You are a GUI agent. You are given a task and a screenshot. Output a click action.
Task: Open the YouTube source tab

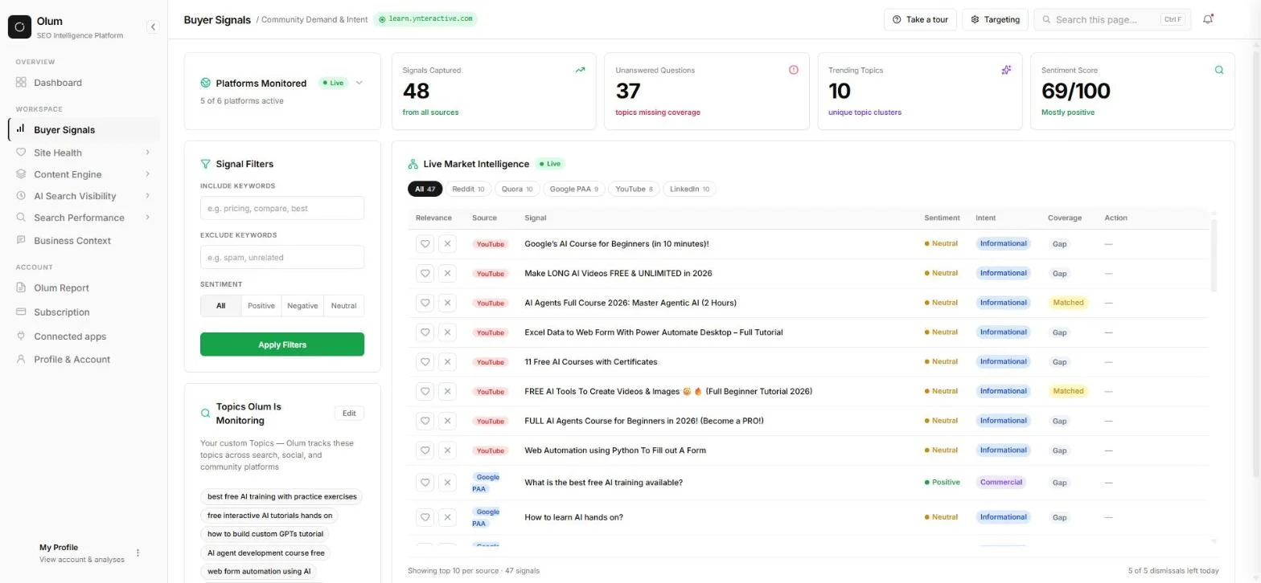click(634, 190)
